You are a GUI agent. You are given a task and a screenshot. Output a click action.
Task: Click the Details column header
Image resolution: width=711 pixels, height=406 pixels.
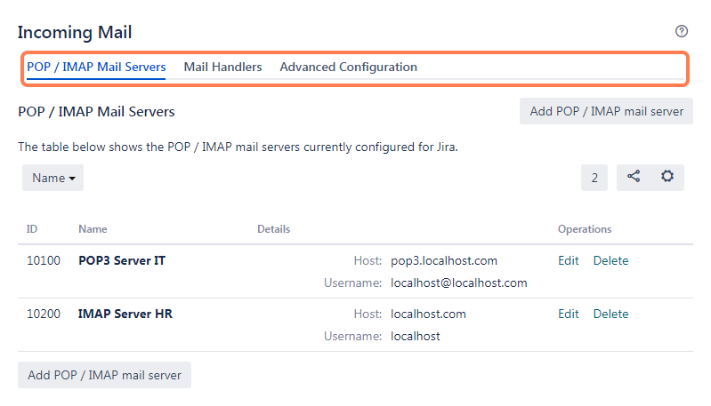273,229
